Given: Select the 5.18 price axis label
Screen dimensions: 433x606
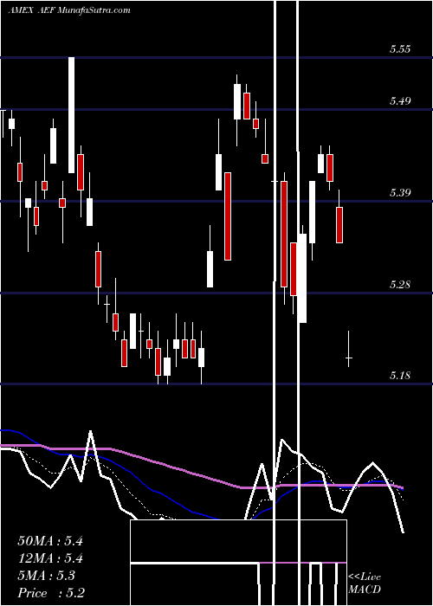Looking at the screenshot, I should click(400, 375).
